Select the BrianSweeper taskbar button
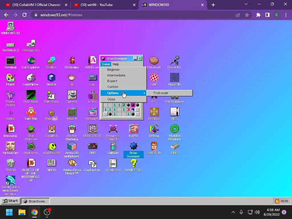This screenshot has width=292, height=219. tap(35, 201)
